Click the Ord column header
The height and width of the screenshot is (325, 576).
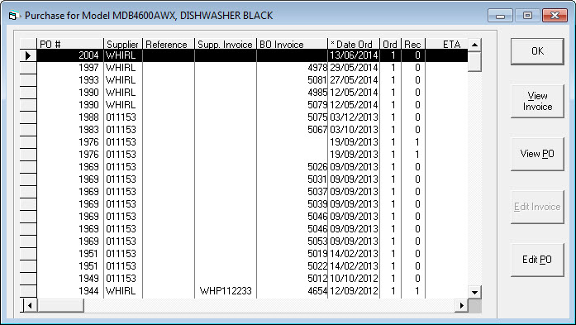pos(391,44)
